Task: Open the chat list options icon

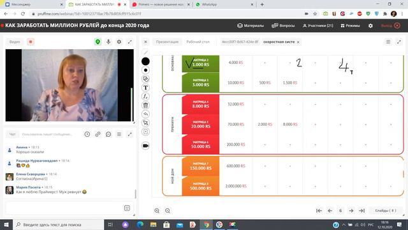Action: (x=119, y=134)
